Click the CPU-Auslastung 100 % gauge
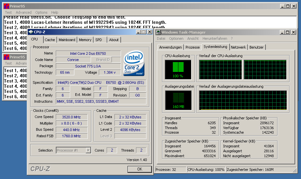The width and height of the screenshot is (301, 179). tap(178, 70)
